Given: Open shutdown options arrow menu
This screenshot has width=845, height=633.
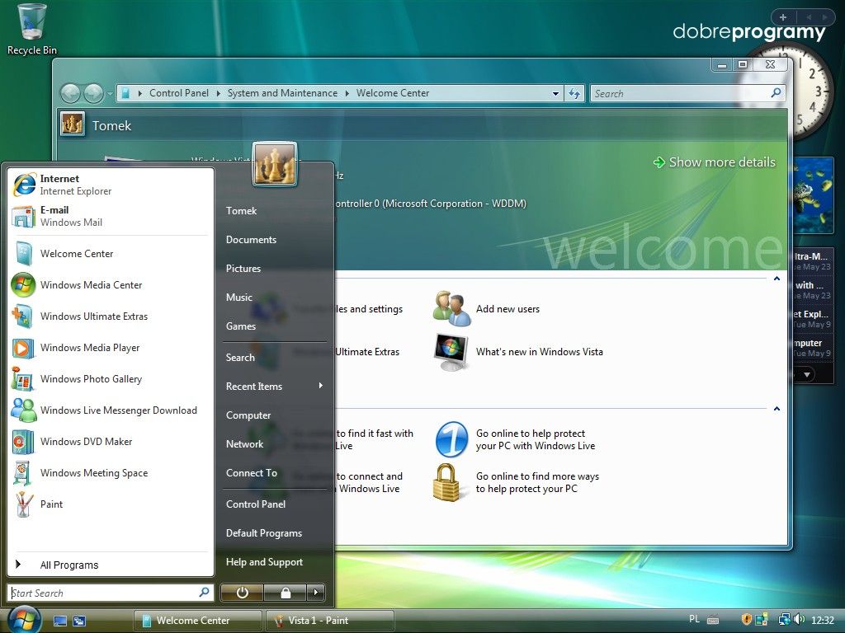Looking at the screenshot, I should [316, 593].
